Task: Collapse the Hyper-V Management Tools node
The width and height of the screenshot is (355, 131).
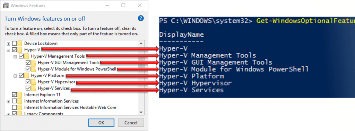Action: (15, 56)
